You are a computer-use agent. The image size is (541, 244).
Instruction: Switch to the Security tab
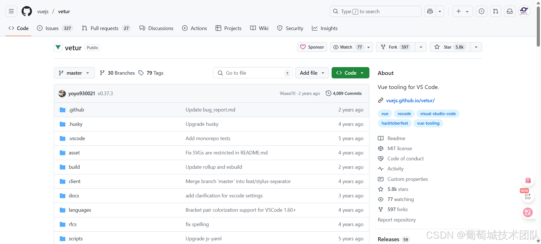[x=290, y=28]
